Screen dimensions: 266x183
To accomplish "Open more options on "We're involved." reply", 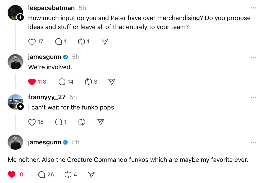I will 253,57.
